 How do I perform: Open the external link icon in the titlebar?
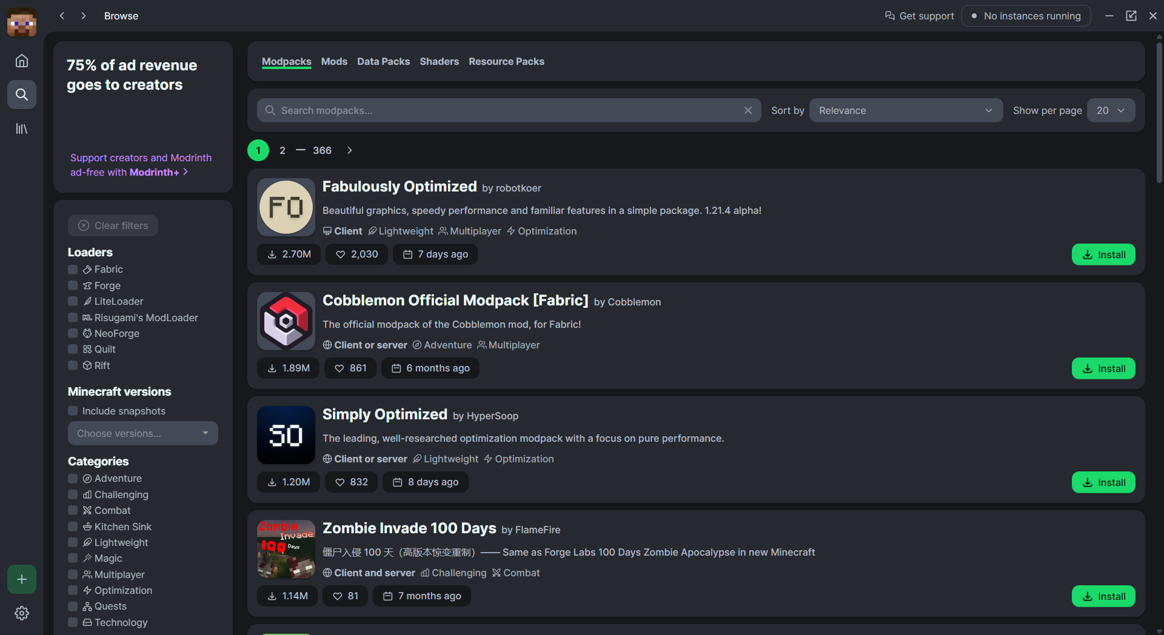point(1131,16)
